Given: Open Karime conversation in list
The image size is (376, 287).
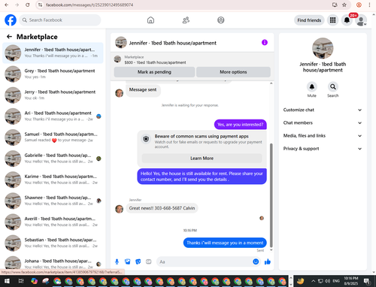Looking at the screenshot, I should pyautogui.click(x=53, y=180).
